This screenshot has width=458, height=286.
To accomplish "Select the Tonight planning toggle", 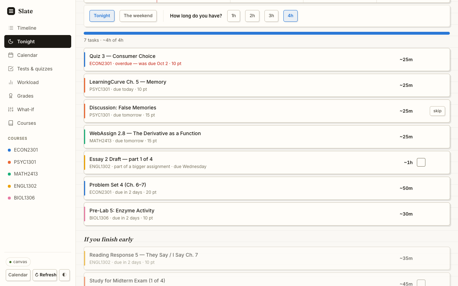I will tap(102, 16).
